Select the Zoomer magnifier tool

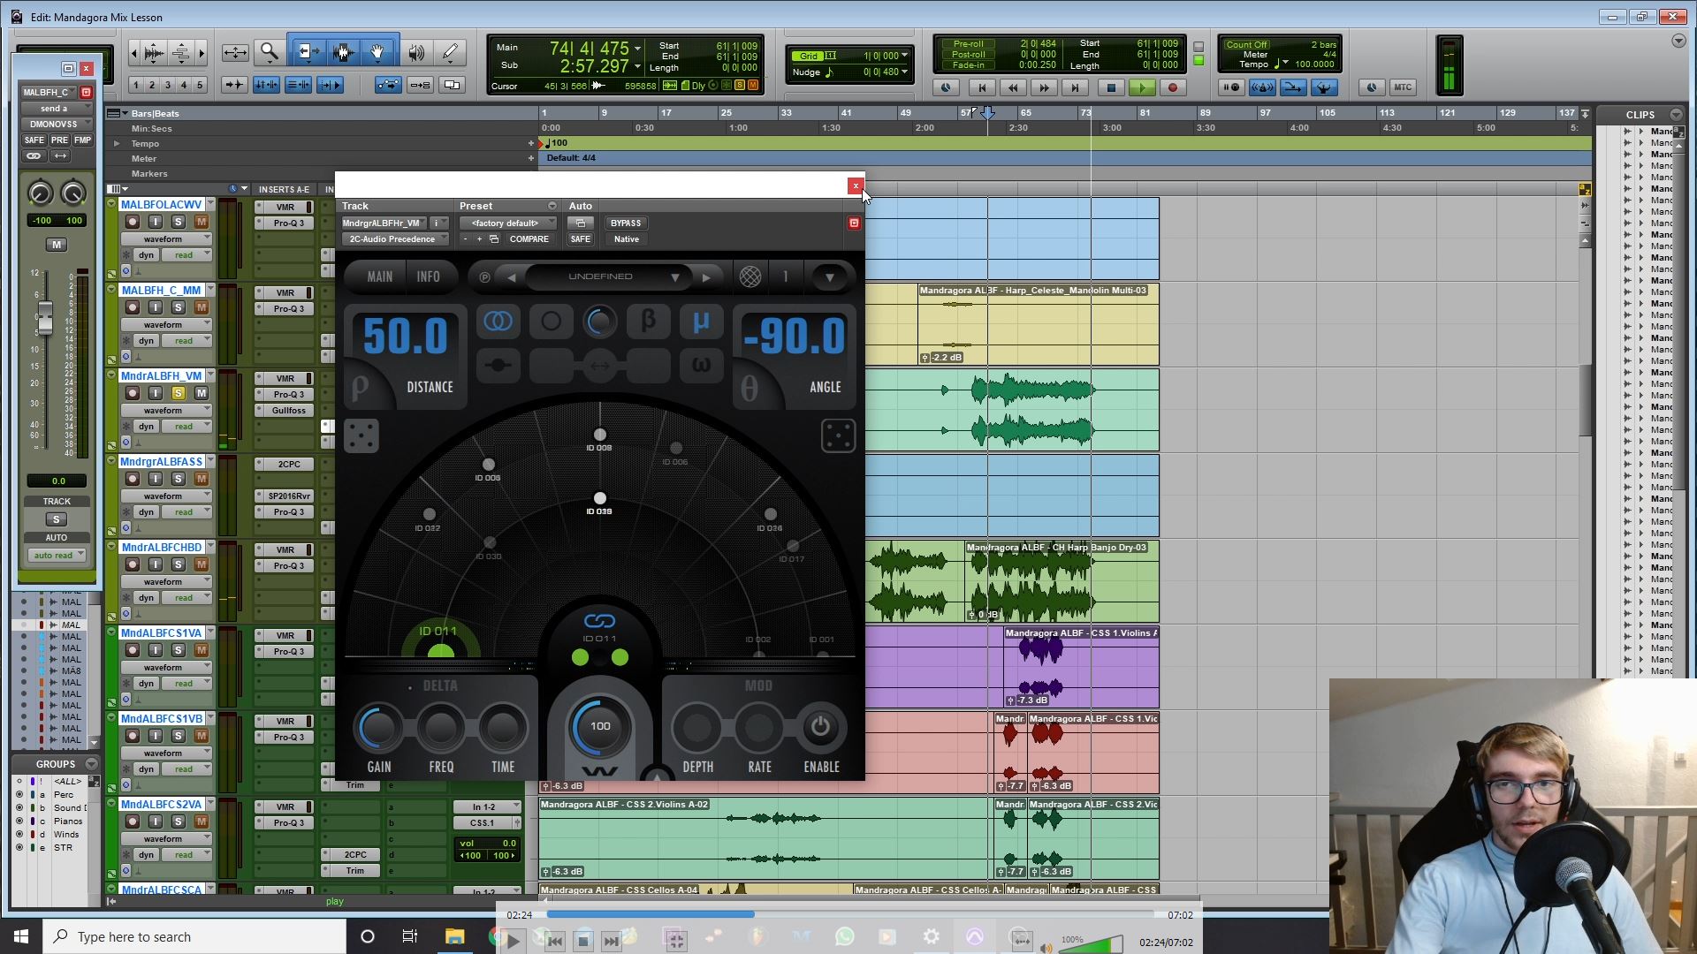(269, 52)
